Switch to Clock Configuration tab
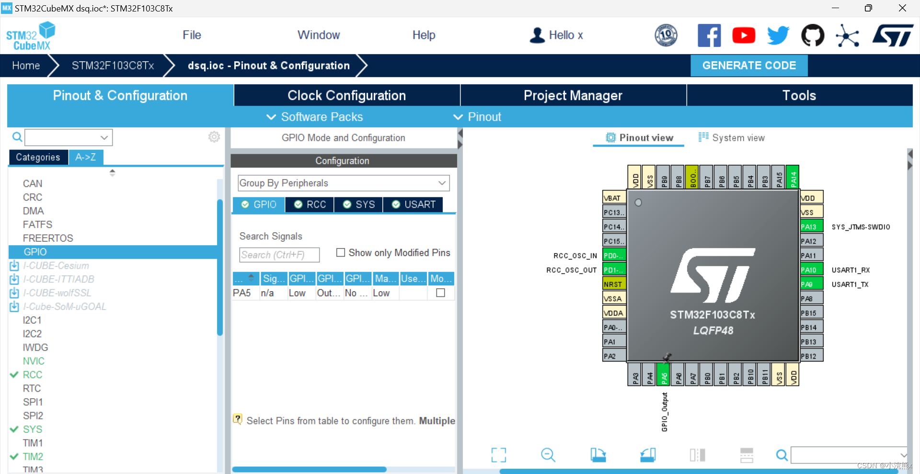This screenshot has height=474, width=920. 347,95
